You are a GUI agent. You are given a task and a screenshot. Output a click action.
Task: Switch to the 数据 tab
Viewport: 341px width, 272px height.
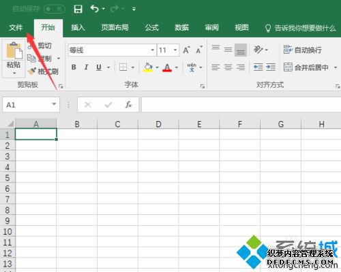[181, 28]
